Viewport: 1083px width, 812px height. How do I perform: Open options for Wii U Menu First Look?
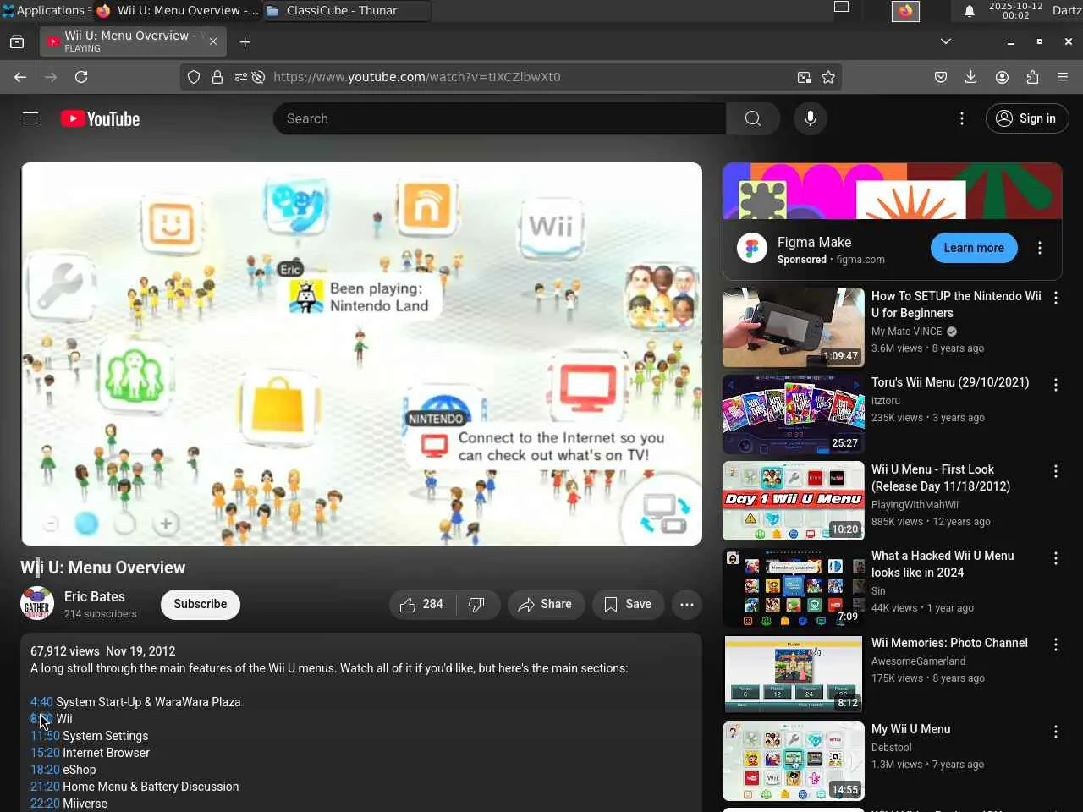1055,471
